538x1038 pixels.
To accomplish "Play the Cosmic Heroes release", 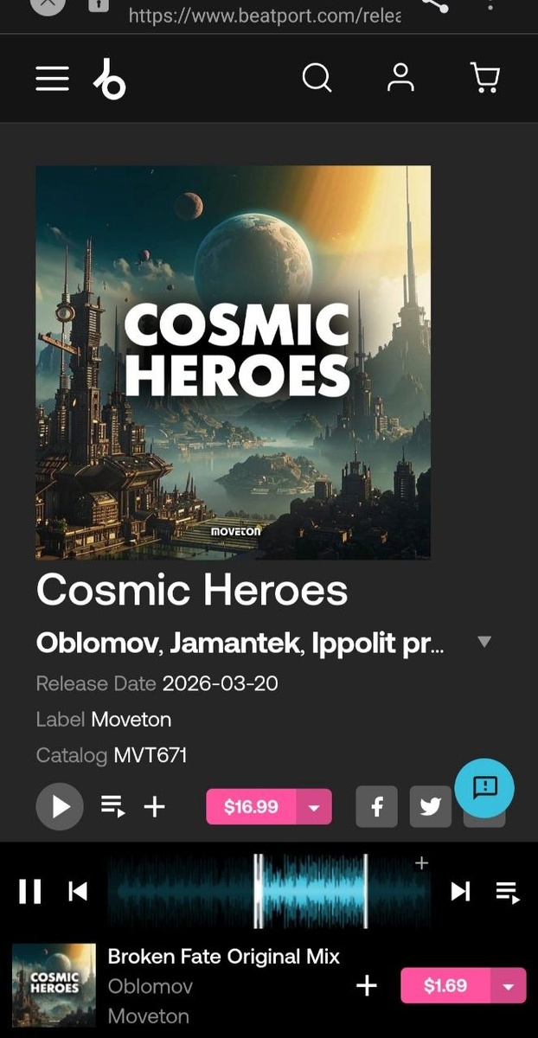I will click(60, 807).
